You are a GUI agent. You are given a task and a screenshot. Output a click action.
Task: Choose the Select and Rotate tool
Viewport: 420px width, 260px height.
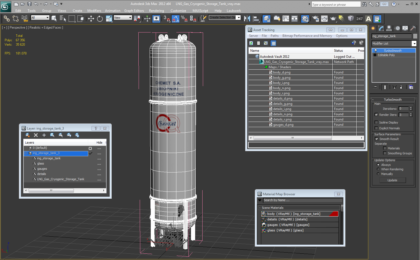coord(100,18)
